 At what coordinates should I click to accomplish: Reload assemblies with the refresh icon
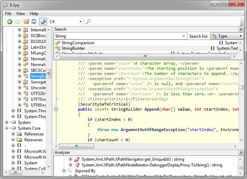coord(34,21)
